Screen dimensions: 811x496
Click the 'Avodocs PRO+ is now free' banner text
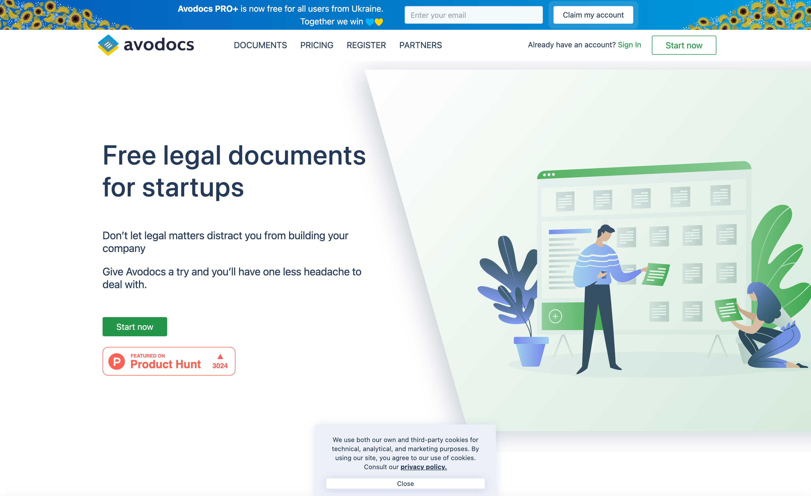point(280,9)
